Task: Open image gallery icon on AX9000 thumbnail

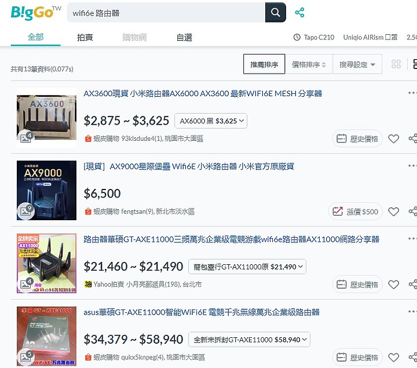Action: click(26, 211)
